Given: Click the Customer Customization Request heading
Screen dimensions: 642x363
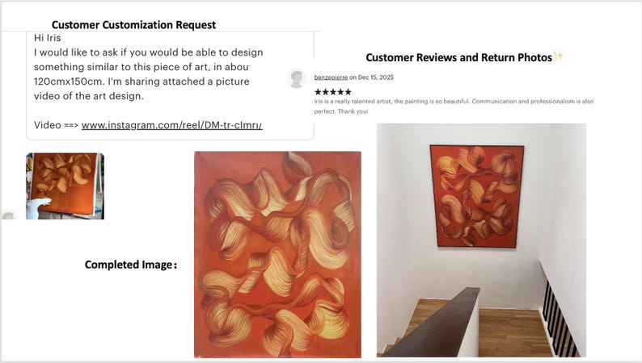Looking at the screenshot, I should tap(133, 25).
